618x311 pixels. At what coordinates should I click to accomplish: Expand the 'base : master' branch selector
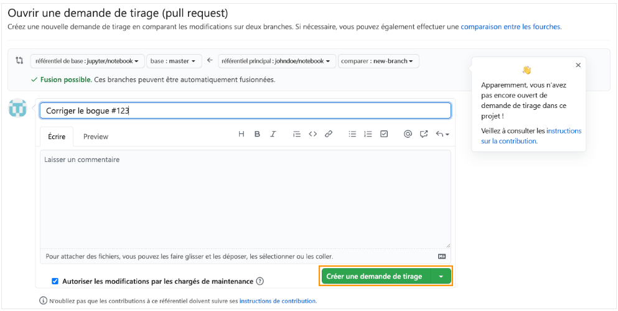pos(174,61)
